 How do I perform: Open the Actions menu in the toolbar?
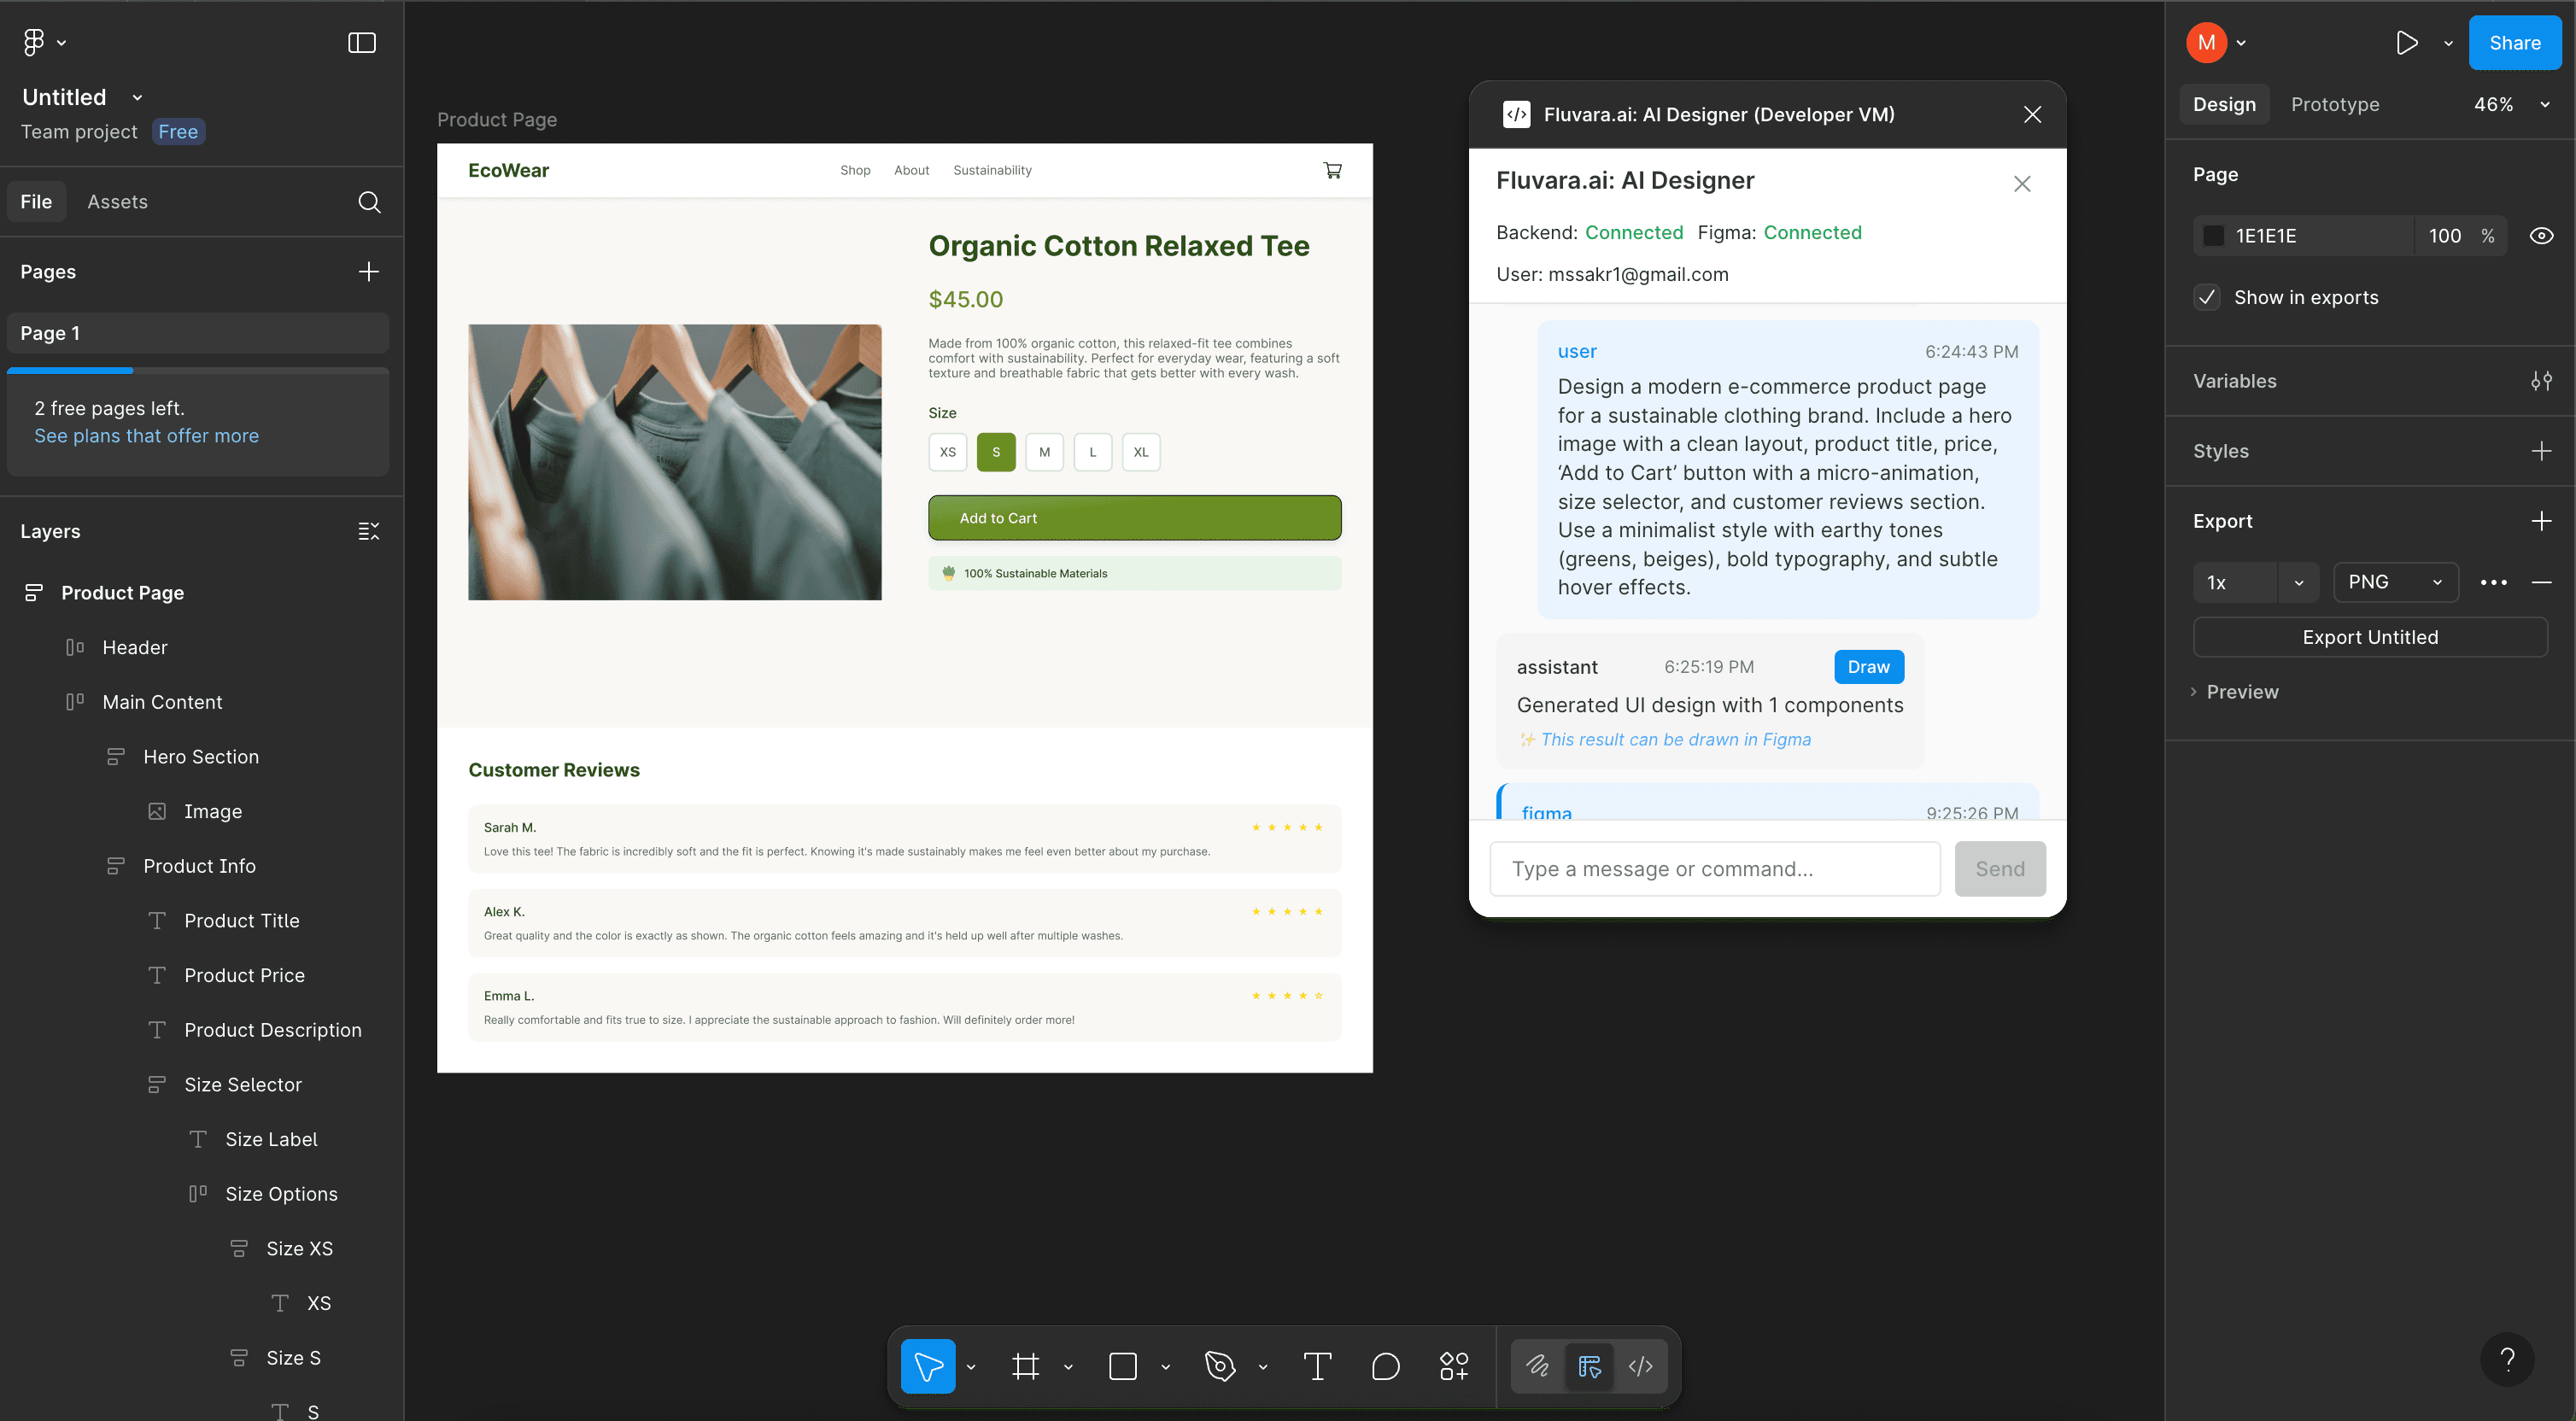pos(1454,1365)
